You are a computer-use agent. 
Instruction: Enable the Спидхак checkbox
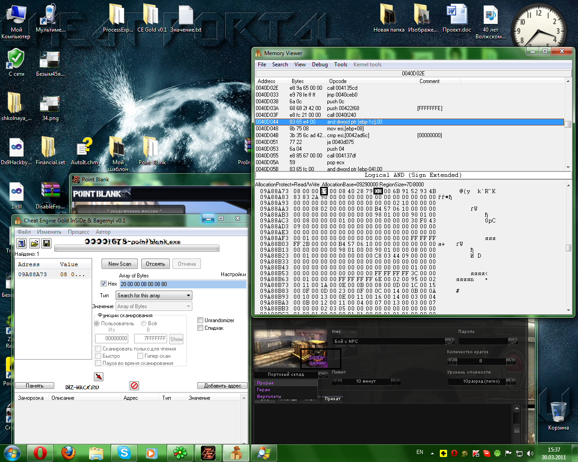click(200, 328)
